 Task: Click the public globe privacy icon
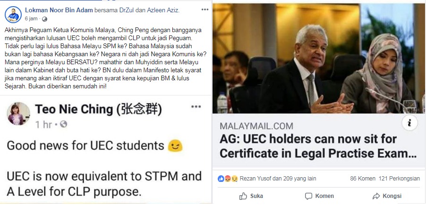click(45, 19)
